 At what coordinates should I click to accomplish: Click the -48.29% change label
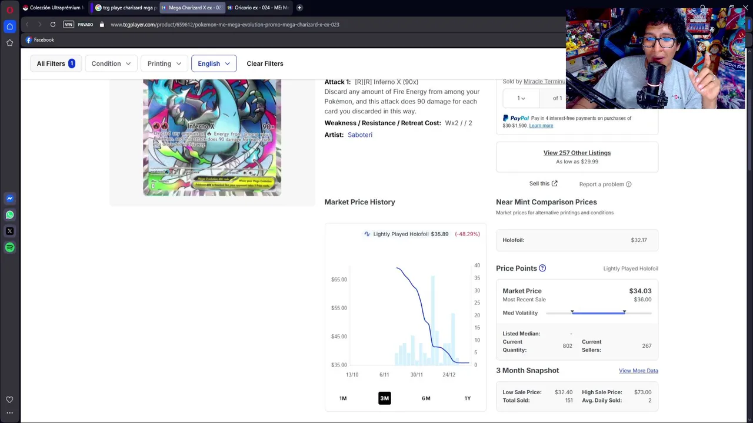[467, 234]
